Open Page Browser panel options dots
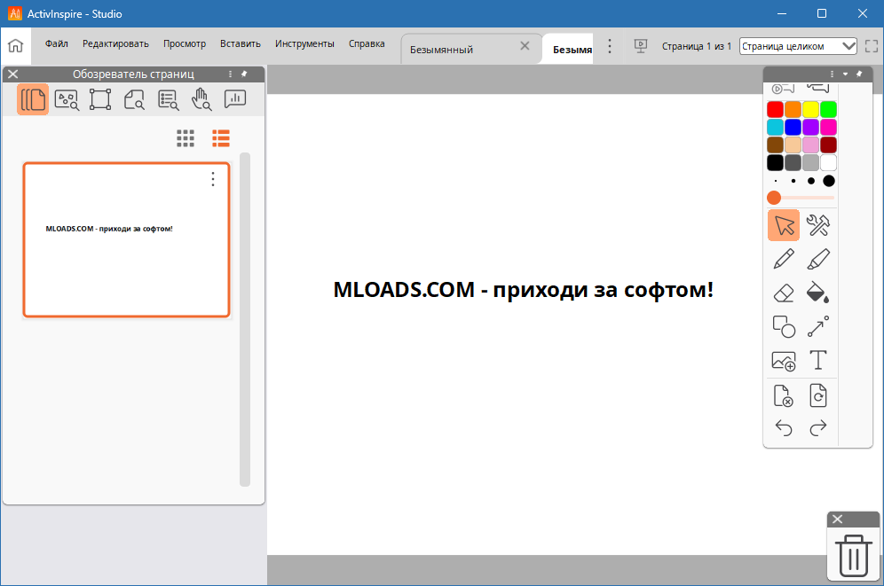The image size is (884, 586). click(x=230, y=74)
